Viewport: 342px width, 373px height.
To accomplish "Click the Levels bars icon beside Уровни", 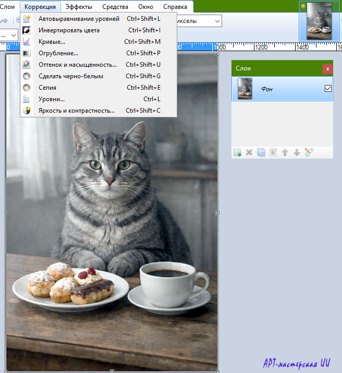I will 27,99.
